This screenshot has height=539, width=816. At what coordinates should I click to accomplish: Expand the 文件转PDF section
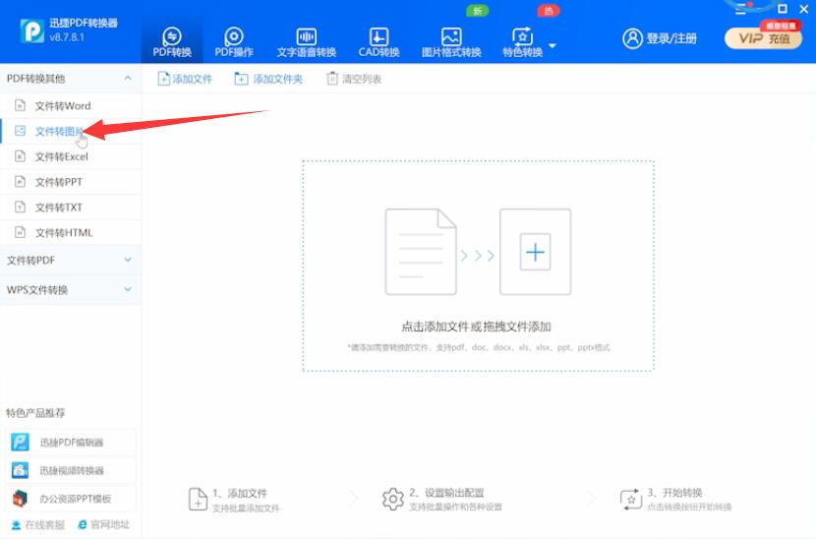click(70, 260)
